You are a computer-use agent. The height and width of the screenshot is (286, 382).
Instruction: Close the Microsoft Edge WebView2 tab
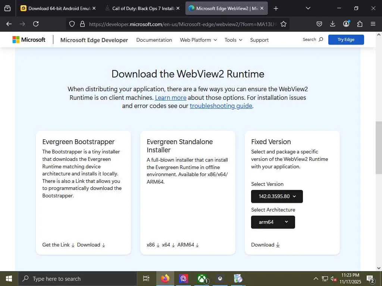point(262,8)
